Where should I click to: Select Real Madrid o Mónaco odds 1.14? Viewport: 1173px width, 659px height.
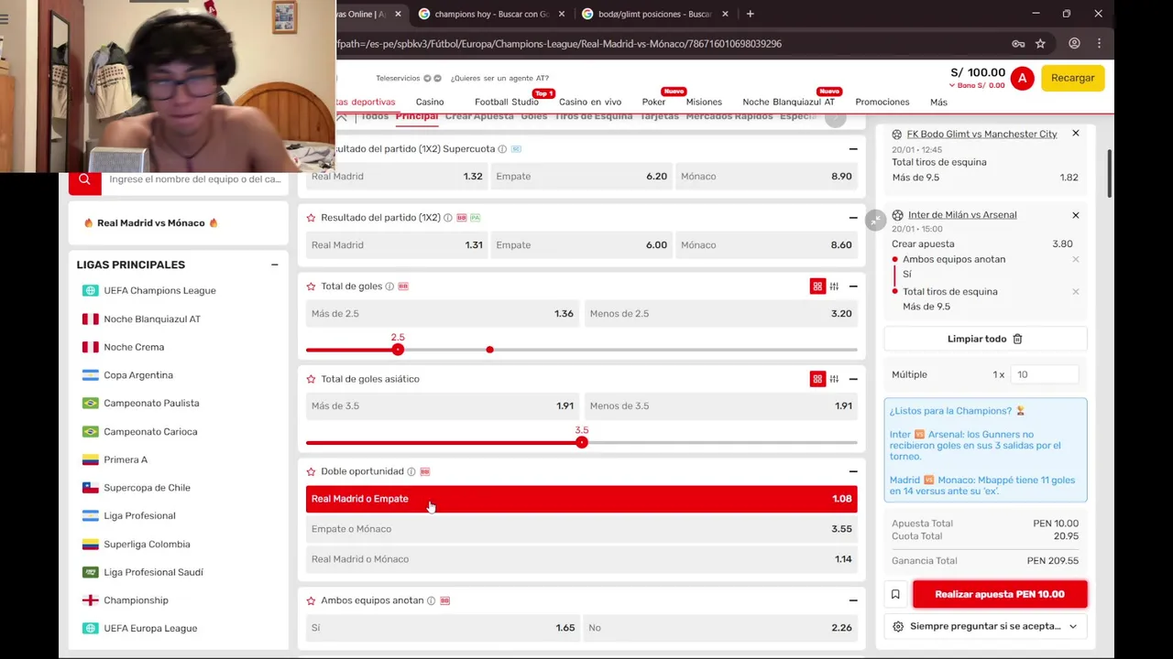click(x=581, y=559)
